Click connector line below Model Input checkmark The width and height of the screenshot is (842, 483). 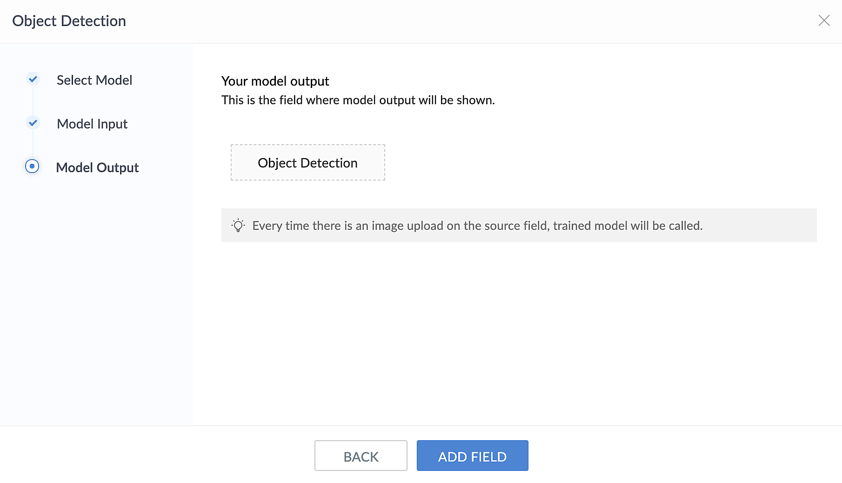pyautogui.click(x=33, y=144)
